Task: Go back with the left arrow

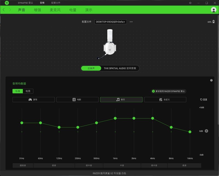Action: 4,10
